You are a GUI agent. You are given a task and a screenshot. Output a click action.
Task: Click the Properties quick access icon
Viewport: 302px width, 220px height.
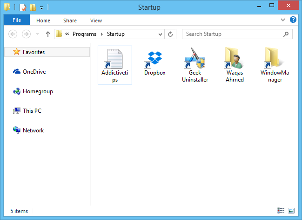[23, 7]
